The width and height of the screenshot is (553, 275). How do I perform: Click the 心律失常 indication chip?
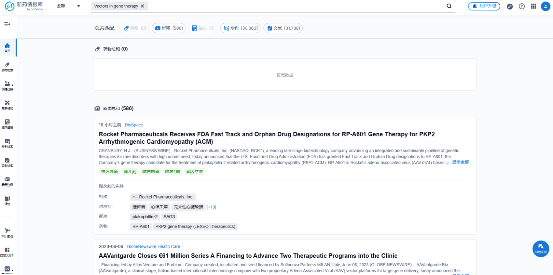click(x=159, y=207)
